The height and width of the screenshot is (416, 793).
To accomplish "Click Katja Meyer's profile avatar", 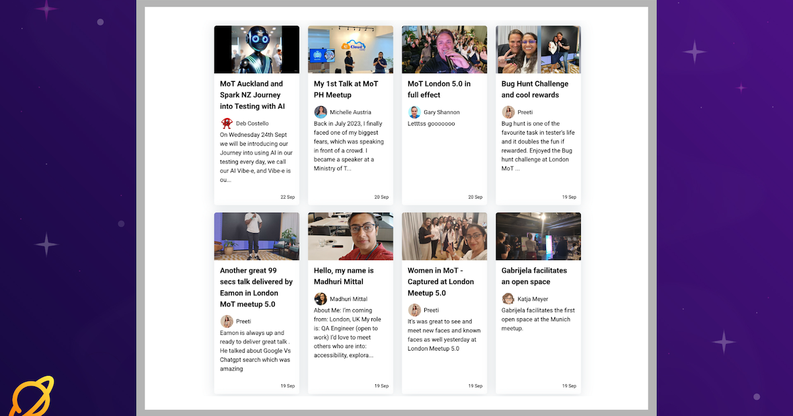I will [x=508, y=299].
